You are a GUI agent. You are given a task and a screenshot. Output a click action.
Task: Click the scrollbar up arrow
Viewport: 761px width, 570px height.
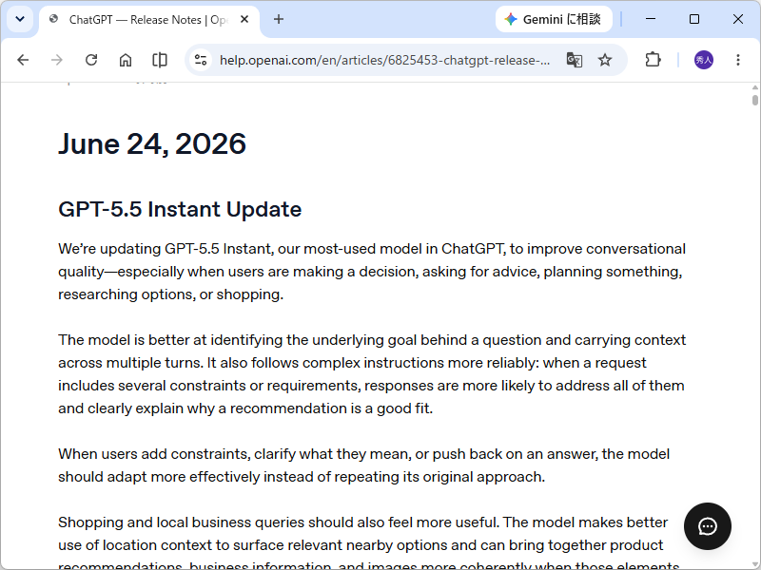pos(754,87)
